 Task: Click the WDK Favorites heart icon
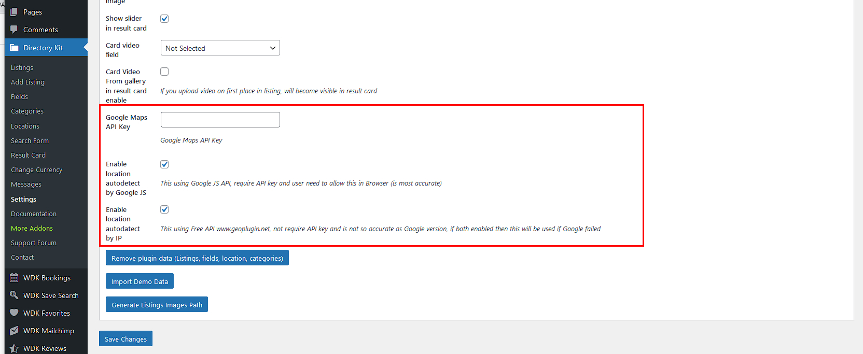[x=14, y=313]
